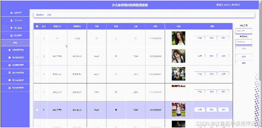
Task: Open the row 2 coach photo thumbnail
Action: click(x=178, y=56)
